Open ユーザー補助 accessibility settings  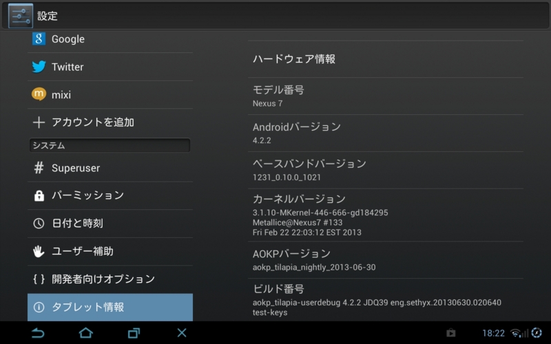point(110,251)
